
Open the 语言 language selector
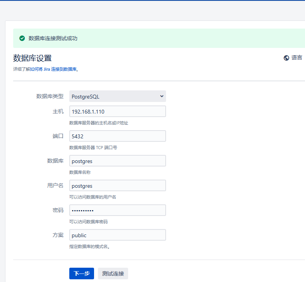click(x=293, y=58)
